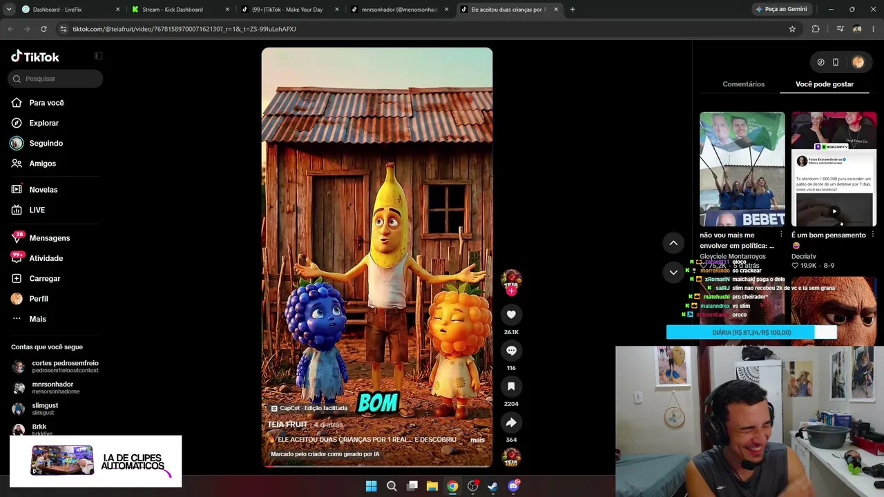Open the mnrsonhador followed account
884x497 pixels.
pyautogui.click(x=46, y=388)
